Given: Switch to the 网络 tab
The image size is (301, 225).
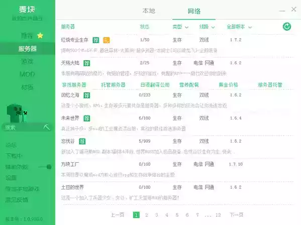Looking at the screenshot, I should click(x=194, y=11).
